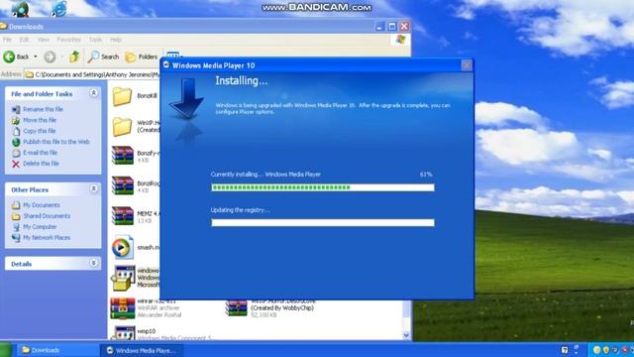
Task: Open My Computer link
Action: pyautogui.click(x=40, y=227)
